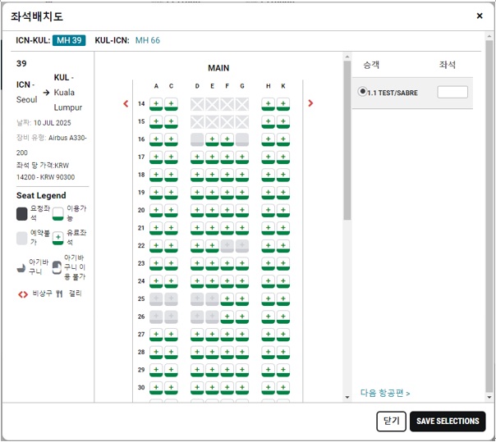Select seat 19G in row 19
The height and width of the screenshot is (442, 496).
click(x=242, y=193)
